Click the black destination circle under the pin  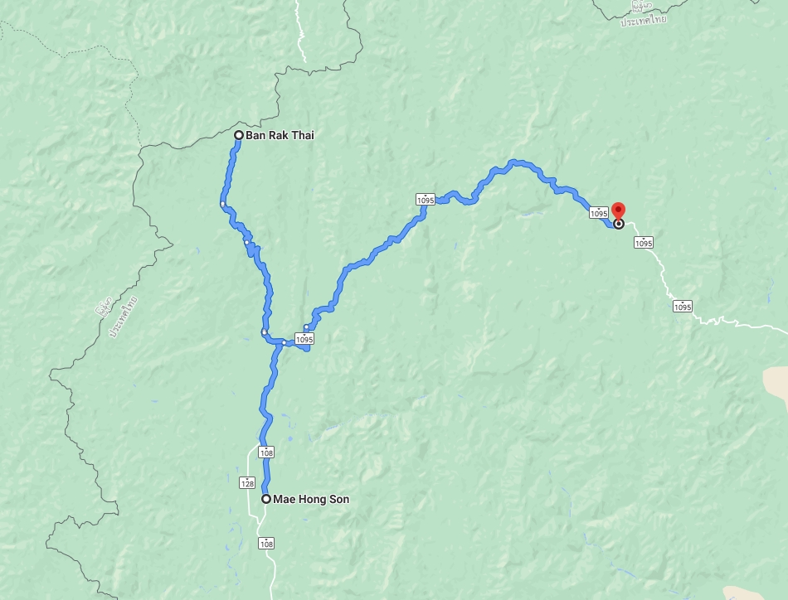tap(619, 224)
